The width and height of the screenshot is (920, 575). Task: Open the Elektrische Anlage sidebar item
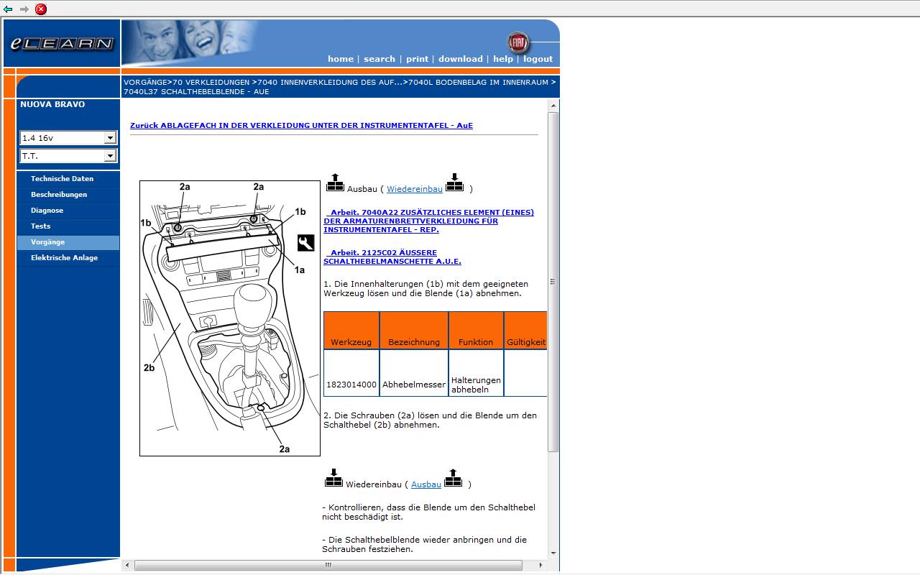pos(64,258)
